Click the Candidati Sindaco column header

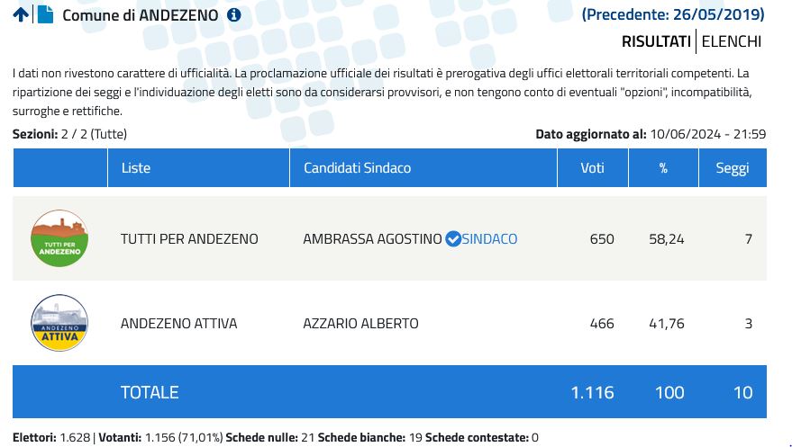tap(357, 168)
